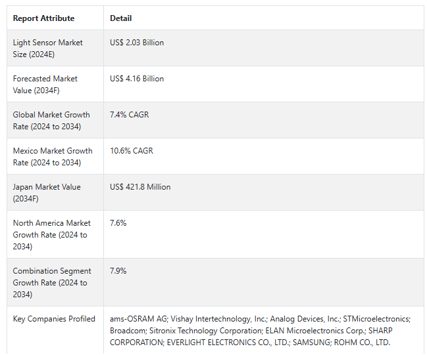Select the "North America Market Growth Rate" cell
427x355 pixels.
[x=52, y=235]
